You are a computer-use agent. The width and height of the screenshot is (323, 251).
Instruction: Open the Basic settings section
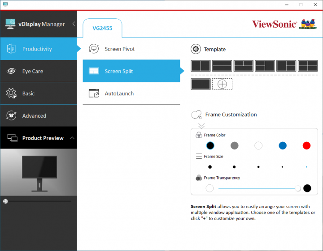click(39, 94)
